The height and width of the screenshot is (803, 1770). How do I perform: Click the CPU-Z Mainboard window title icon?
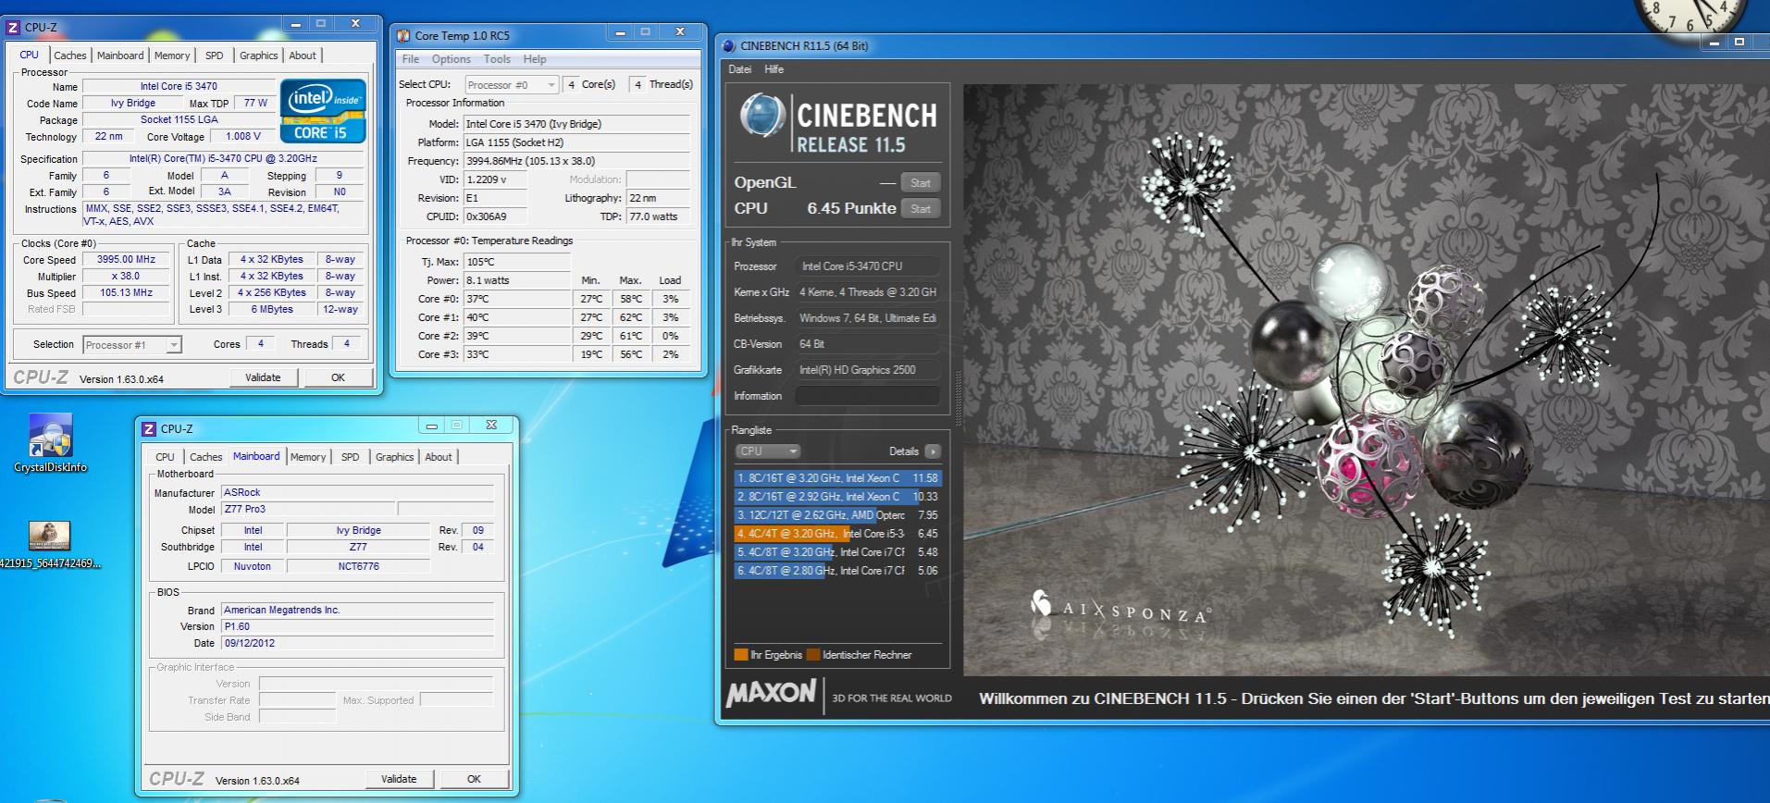pos(149,429)
